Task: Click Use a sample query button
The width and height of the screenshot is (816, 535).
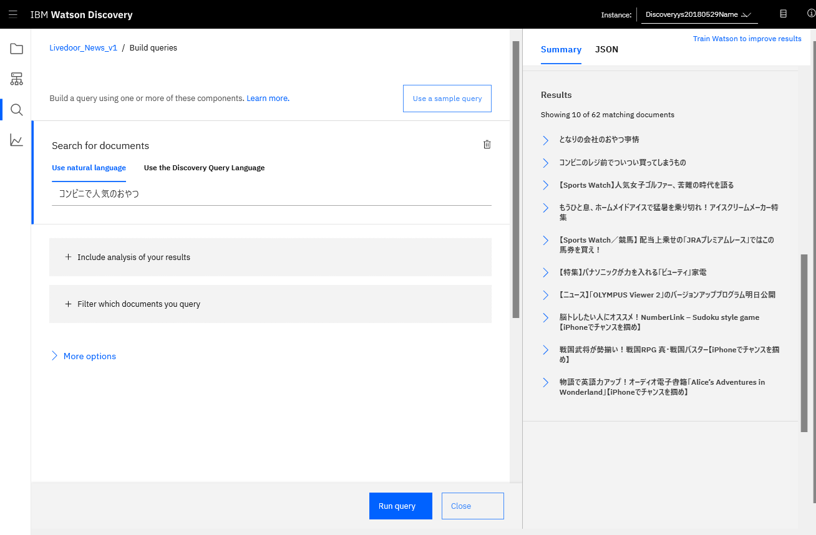Action: pos(447,99)
